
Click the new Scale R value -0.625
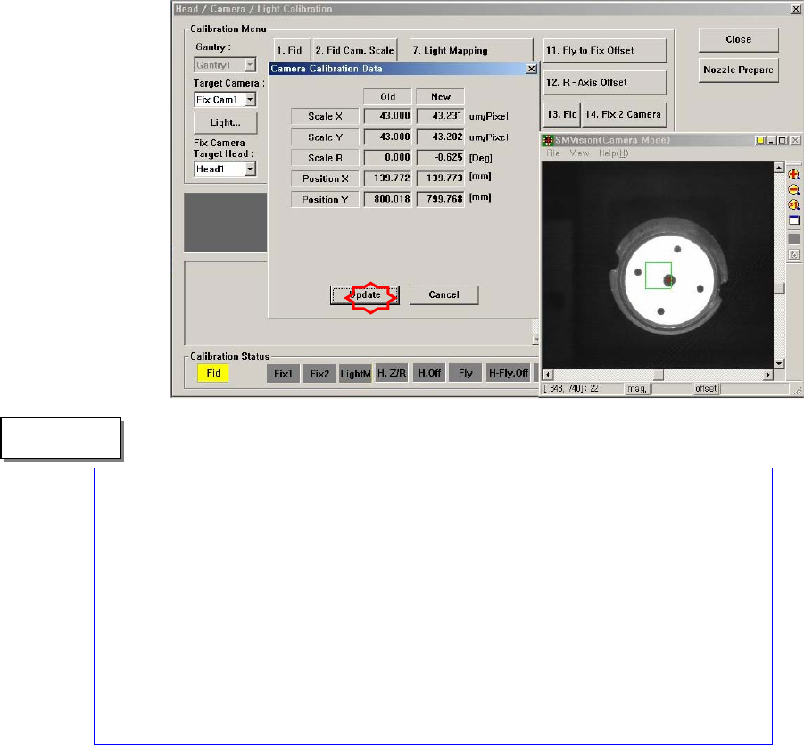click(441, 157)
